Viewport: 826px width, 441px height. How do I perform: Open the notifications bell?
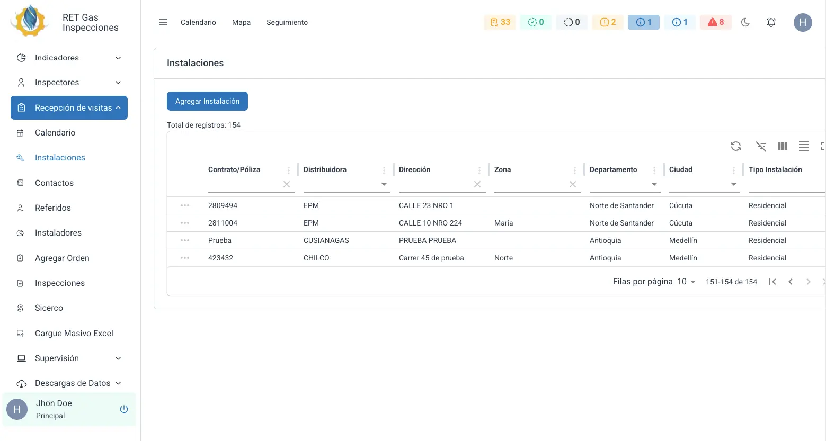[x=771, y=22]
